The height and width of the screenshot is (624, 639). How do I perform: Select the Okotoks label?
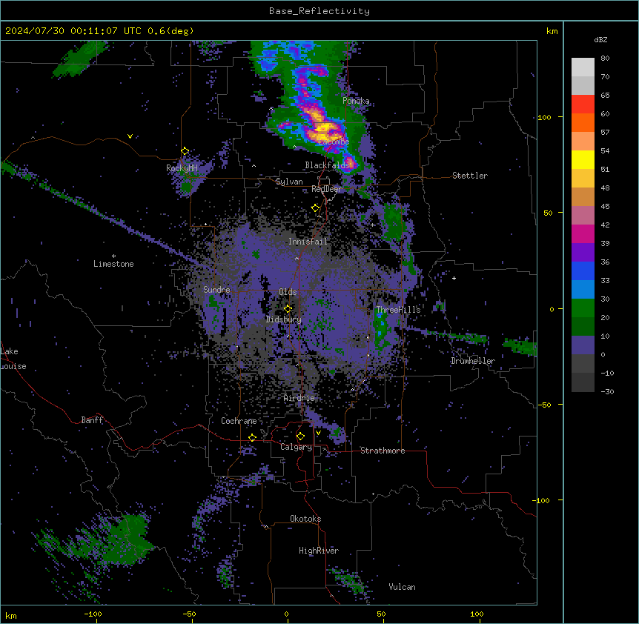[305, 519]
